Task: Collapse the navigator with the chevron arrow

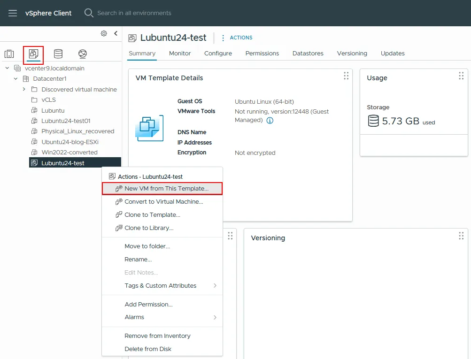Action: 116,33
